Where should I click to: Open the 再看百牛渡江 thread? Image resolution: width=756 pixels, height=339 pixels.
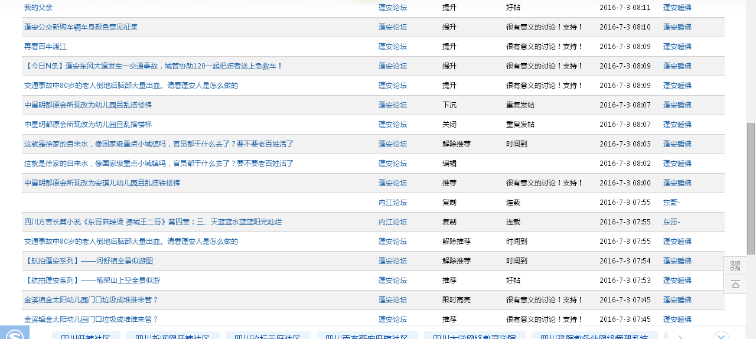click(x=45, y=47)
